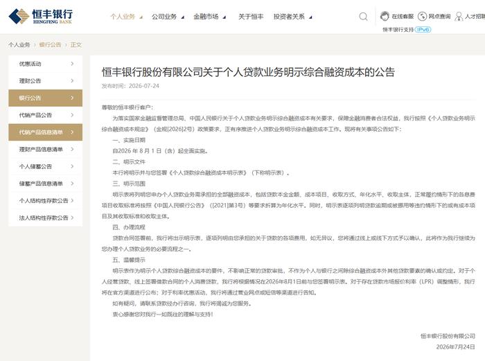This screenshot has height=361, width=485.
Task: Click the announcement title heading
Action: [x=248, y=72]
